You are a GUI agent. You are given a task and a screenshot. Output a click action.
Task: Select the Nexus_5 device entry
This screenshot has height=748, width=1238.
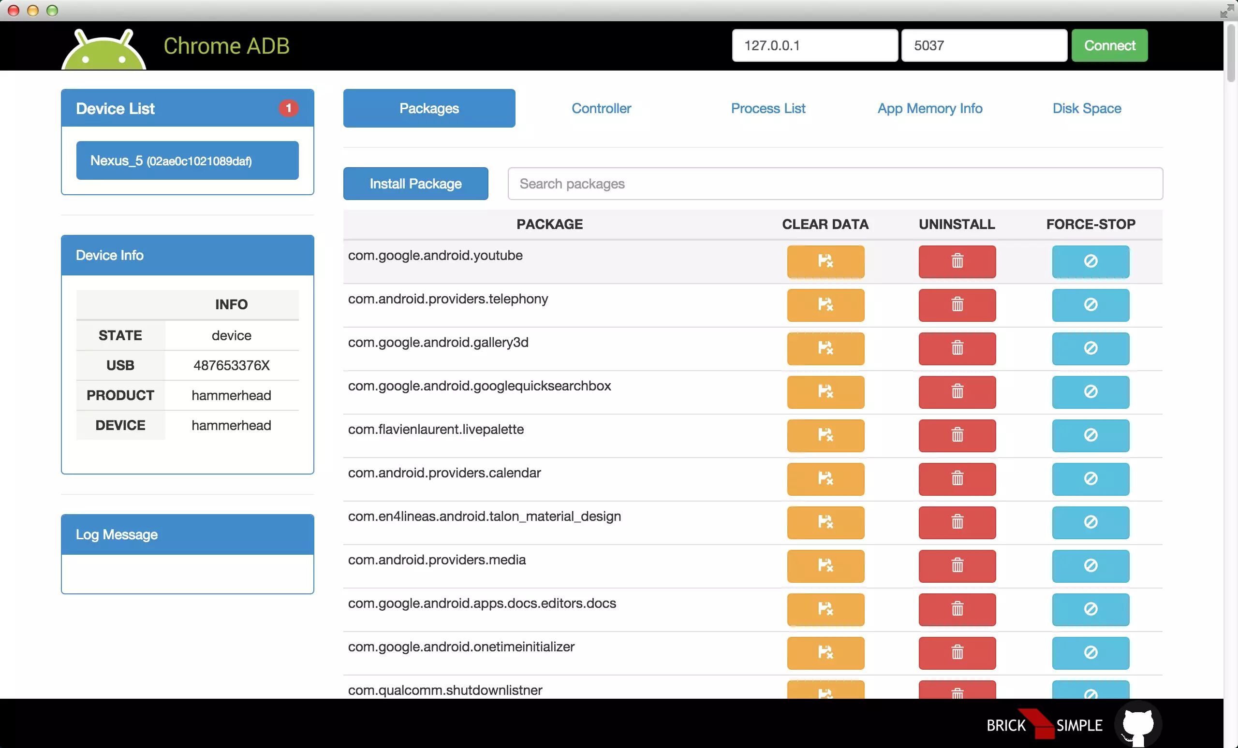[187, 160]
